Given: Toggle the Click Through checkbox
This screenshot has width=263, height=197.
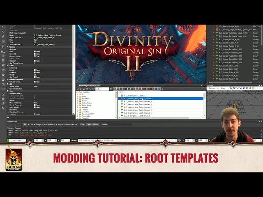Looking at the screenshot, I should pos(35,108).
